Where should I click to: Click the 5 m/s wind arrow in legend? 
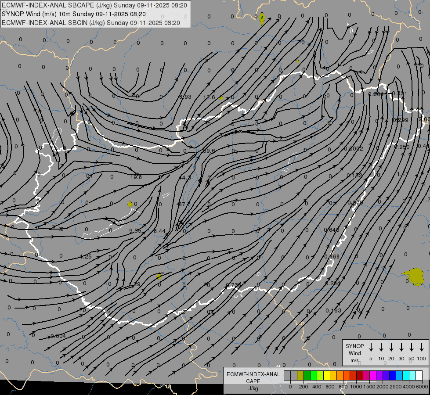(x=371, y=347)
